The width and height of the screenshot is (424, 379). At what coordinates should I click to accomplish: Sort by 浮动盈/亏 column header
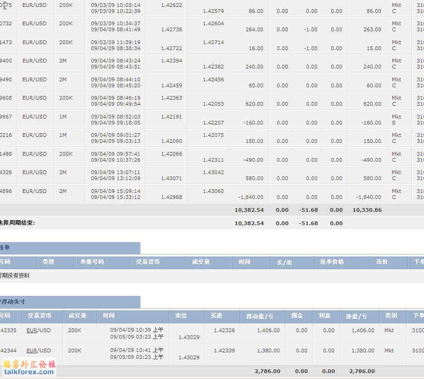[260, 316]
